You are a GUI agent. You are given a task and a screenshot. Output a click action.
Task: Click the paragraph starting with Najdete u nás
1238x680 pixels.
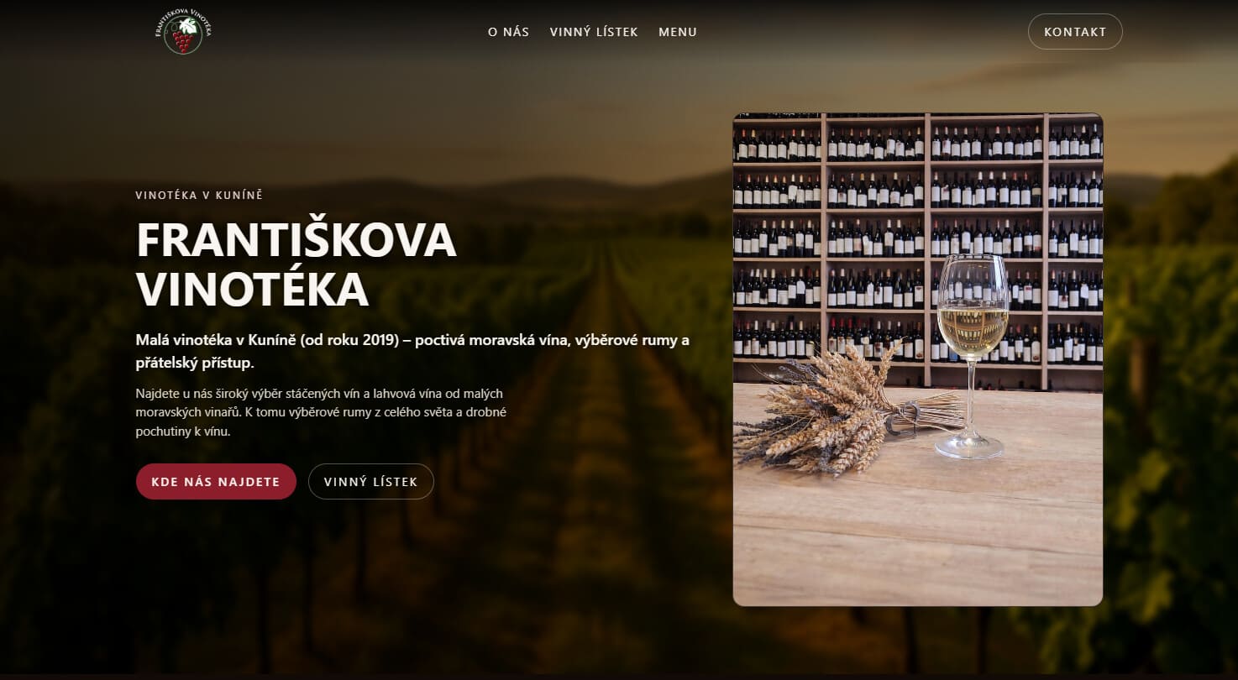click(x=321, y=412)
